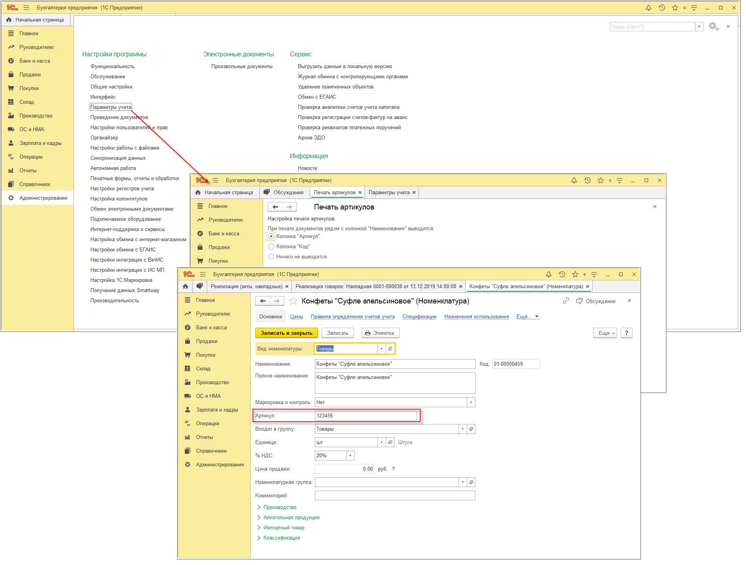Close the Печать артикулов tab with its x
This screenshot has height=565, width=746.
360,193
